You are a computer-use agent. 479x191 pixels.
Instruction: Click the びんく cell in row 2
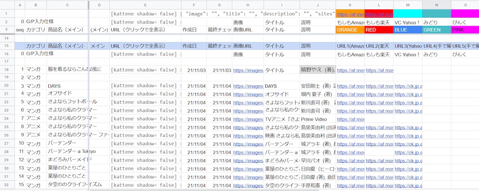[465, 22]
